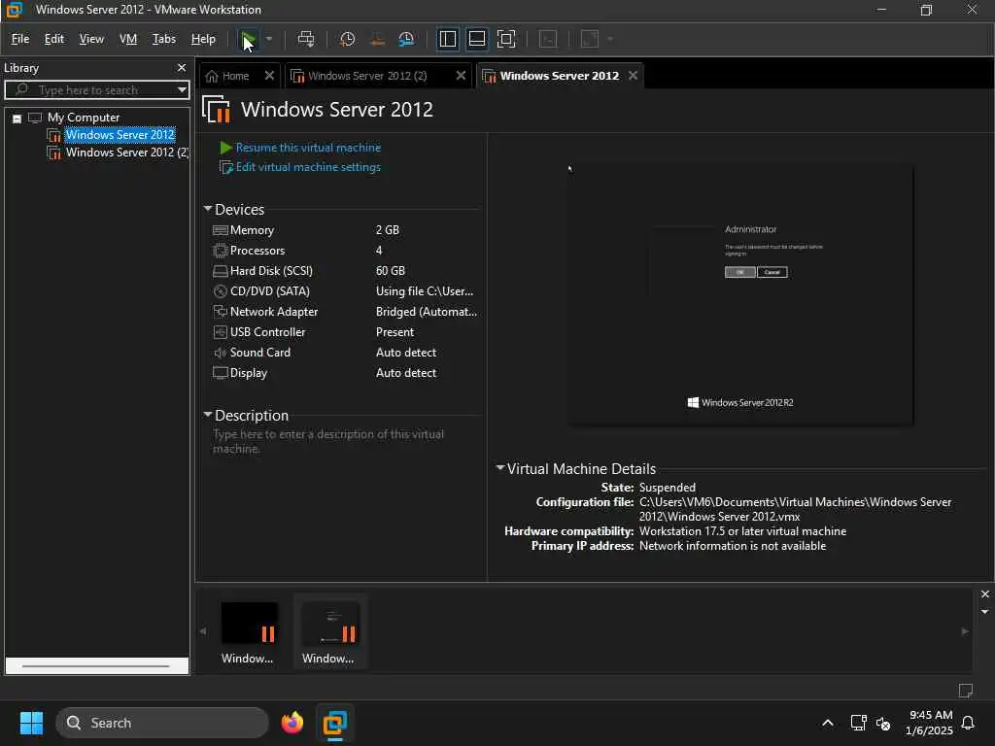Select the first VM thumbnail in bar
Image resolution: width=995 pixels, height=746 pixels.
(249, 631)
